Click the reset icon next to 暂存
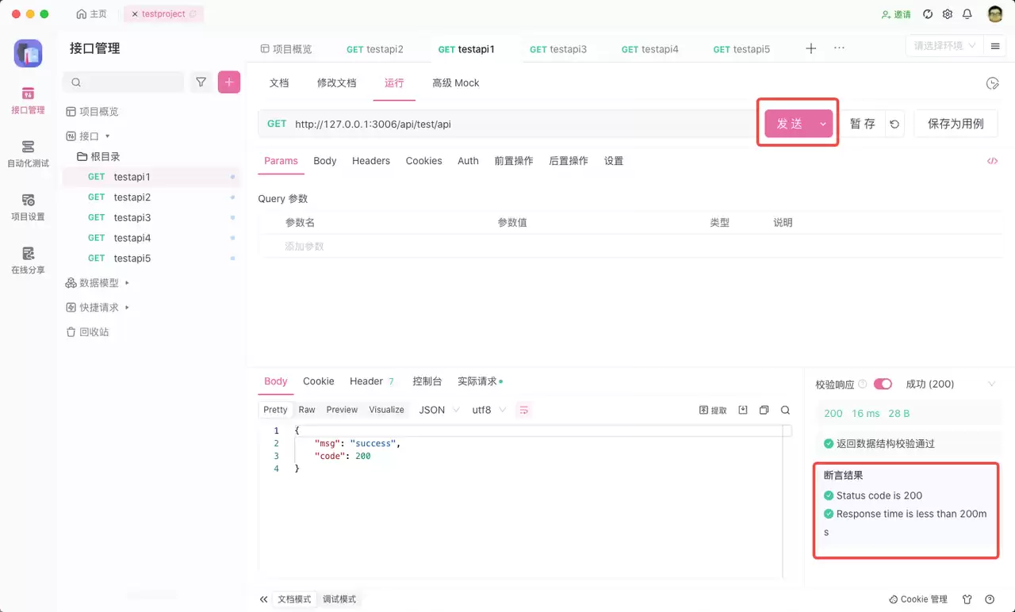This screenshot has height=612, width=1015. click(x=894, y=124)
